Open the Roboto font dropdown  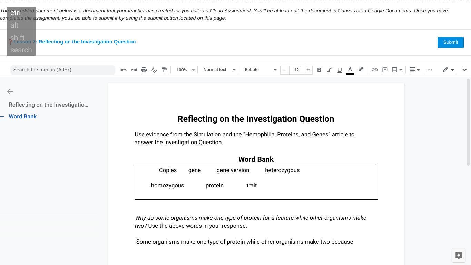[x=261, y=70]
